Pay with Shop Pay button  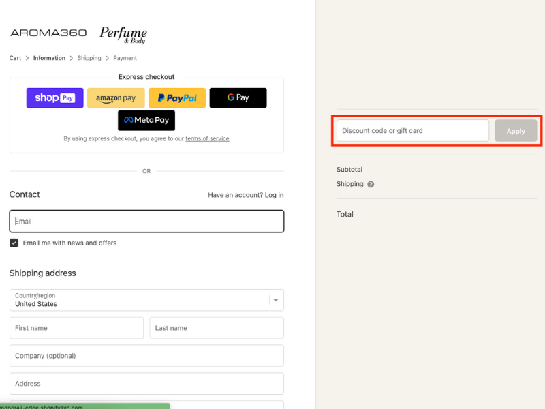(x=54, y=98)
